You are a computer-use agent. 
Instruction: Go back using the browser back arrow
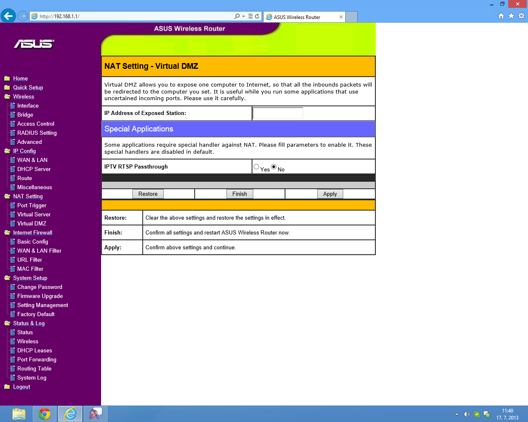(8, 16)
